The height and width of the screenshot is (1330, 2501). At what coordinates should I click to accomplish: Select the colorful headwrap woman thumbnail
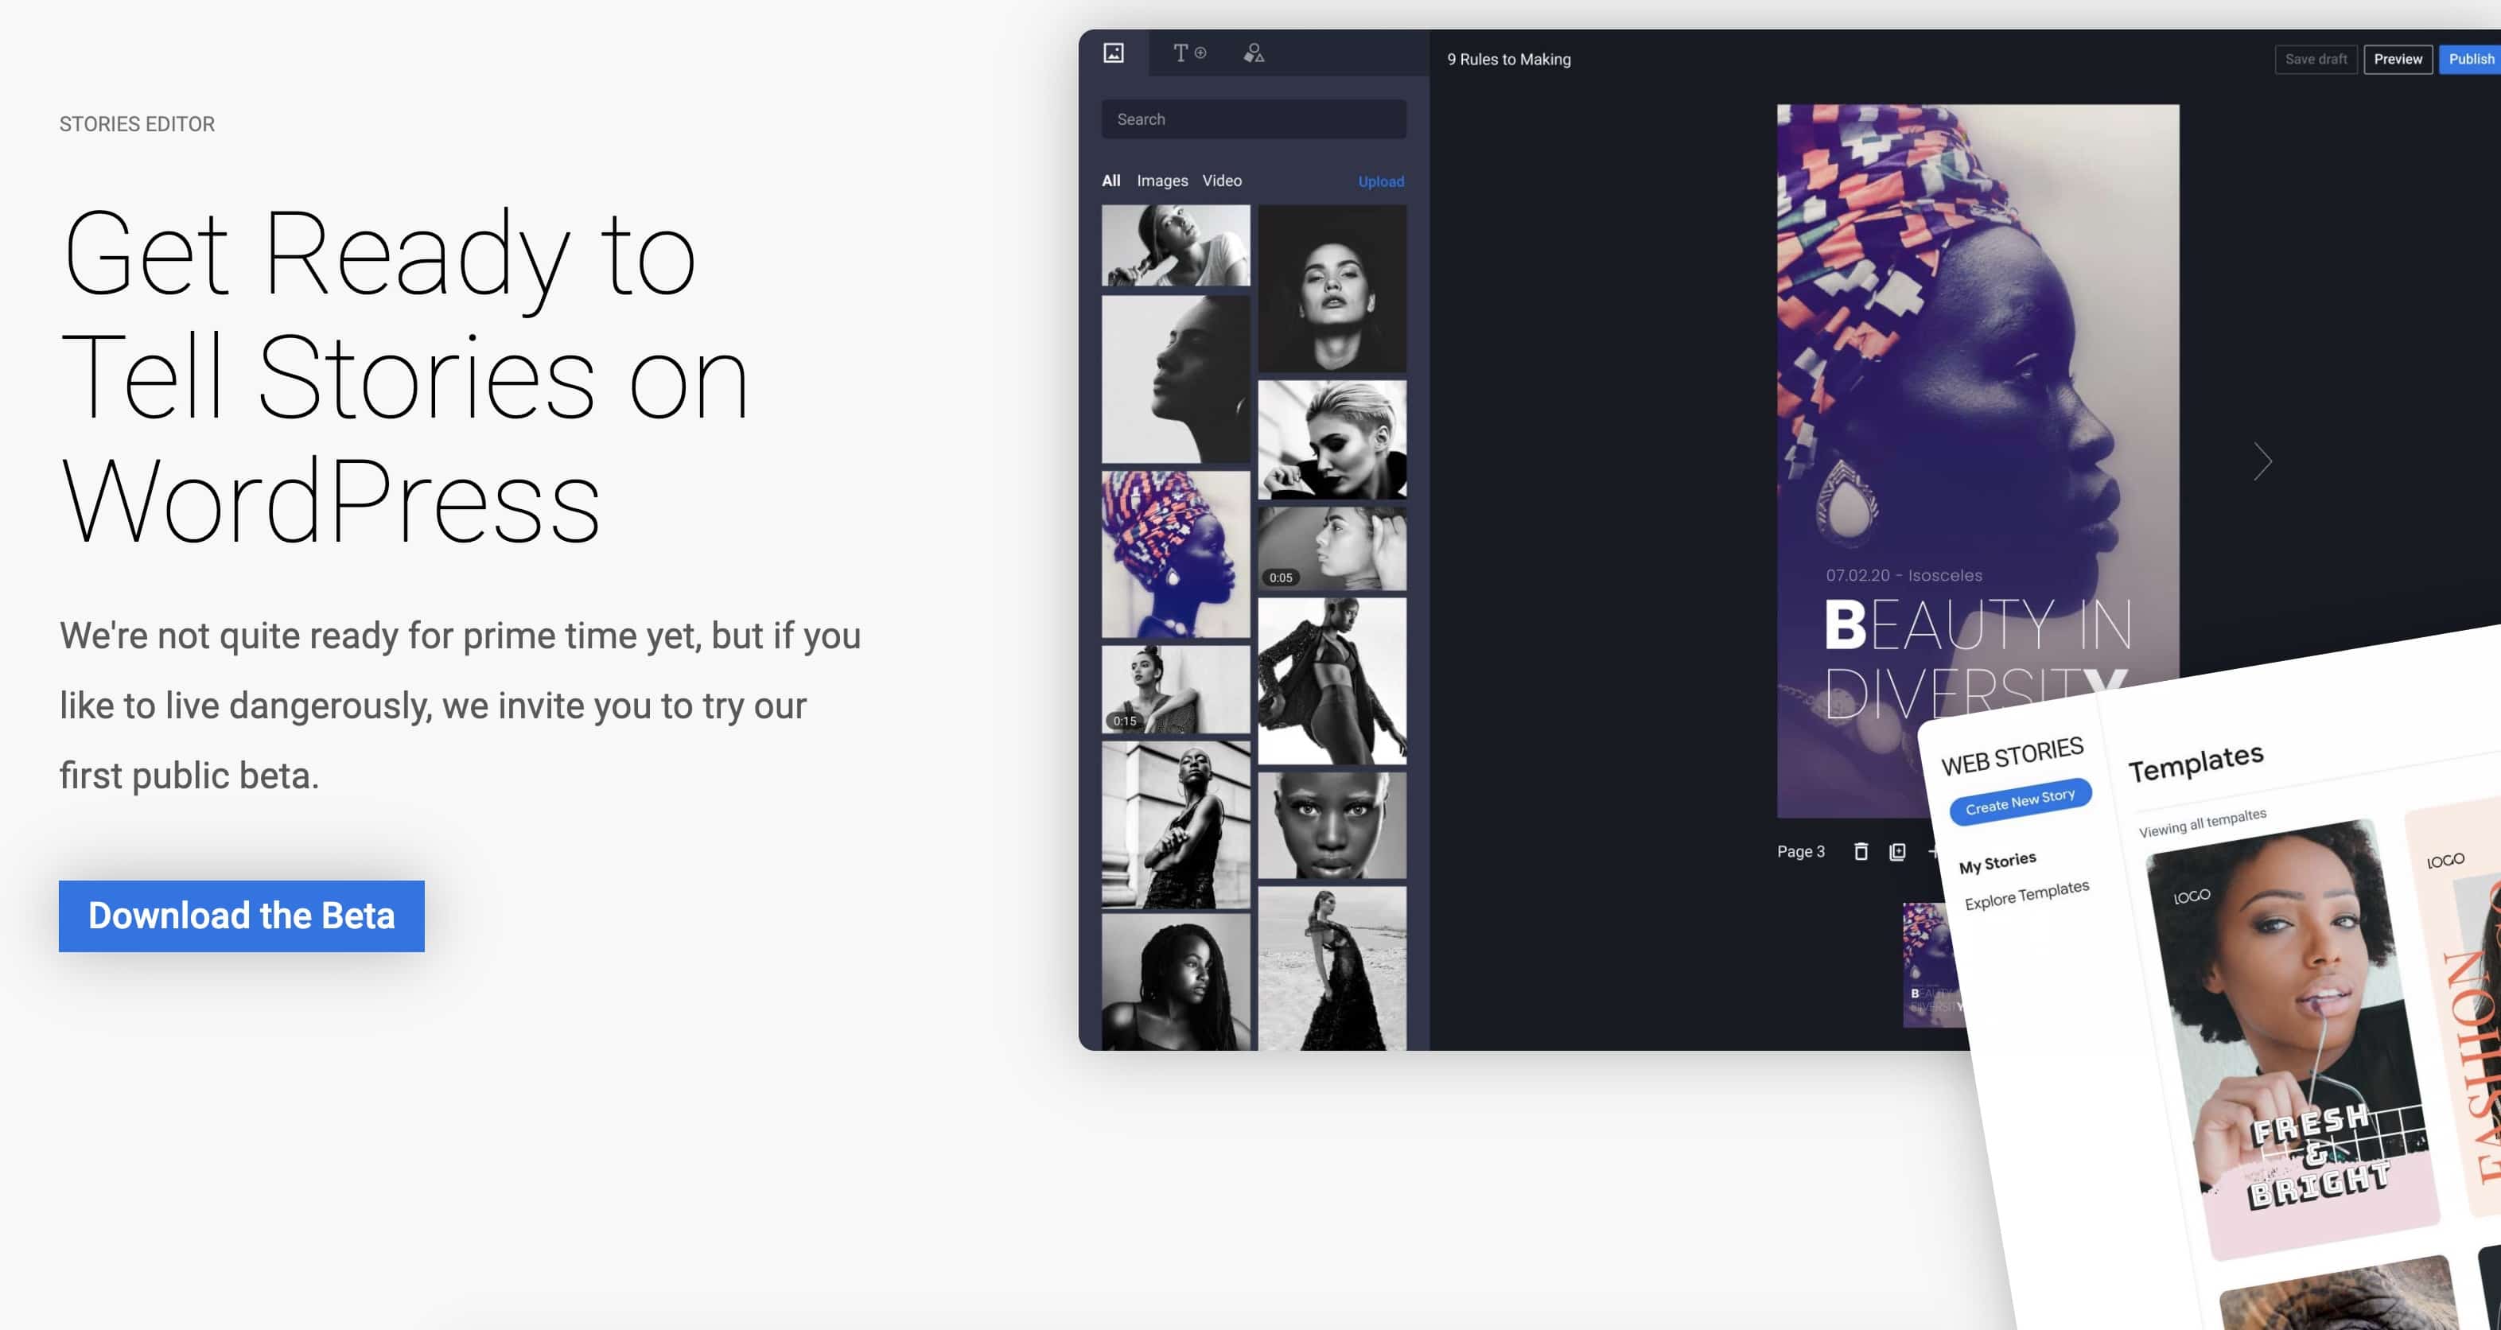[x=1175, y=554]
